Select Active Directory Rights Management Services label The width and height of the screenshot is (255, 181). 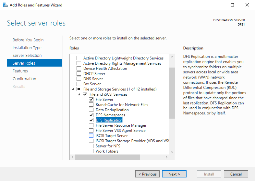click(x=122, y=63)
